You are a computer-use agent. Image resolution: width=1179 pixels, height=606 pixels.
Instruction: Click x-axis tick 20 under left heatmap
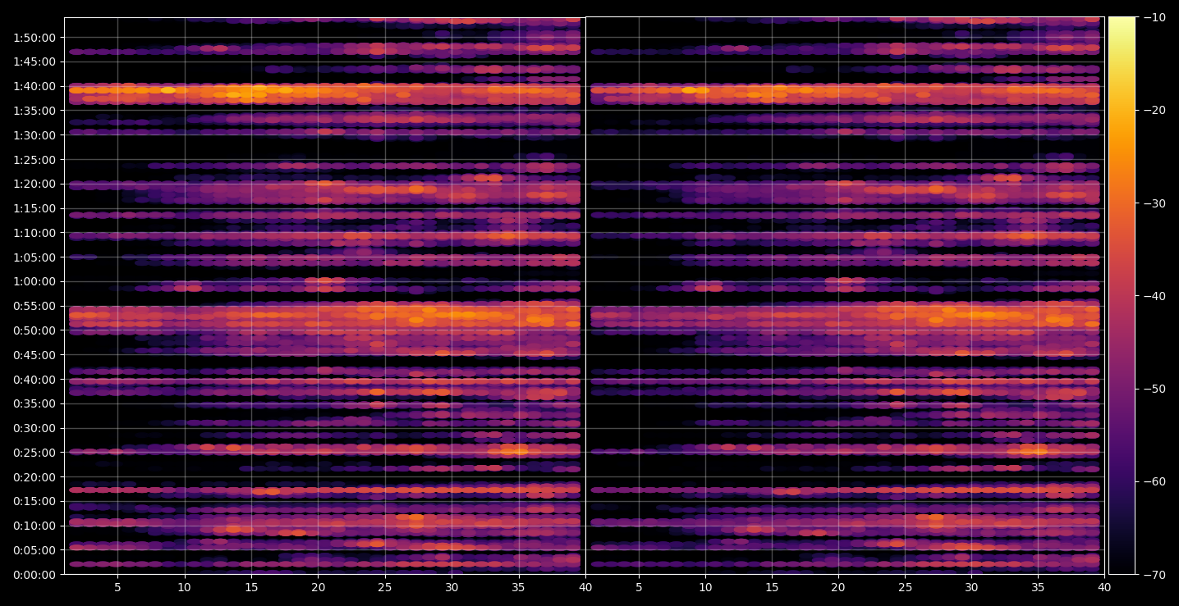coord(318,588)
